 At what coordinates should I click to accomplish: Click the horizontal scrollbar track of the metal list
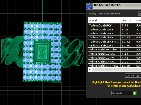116,70
